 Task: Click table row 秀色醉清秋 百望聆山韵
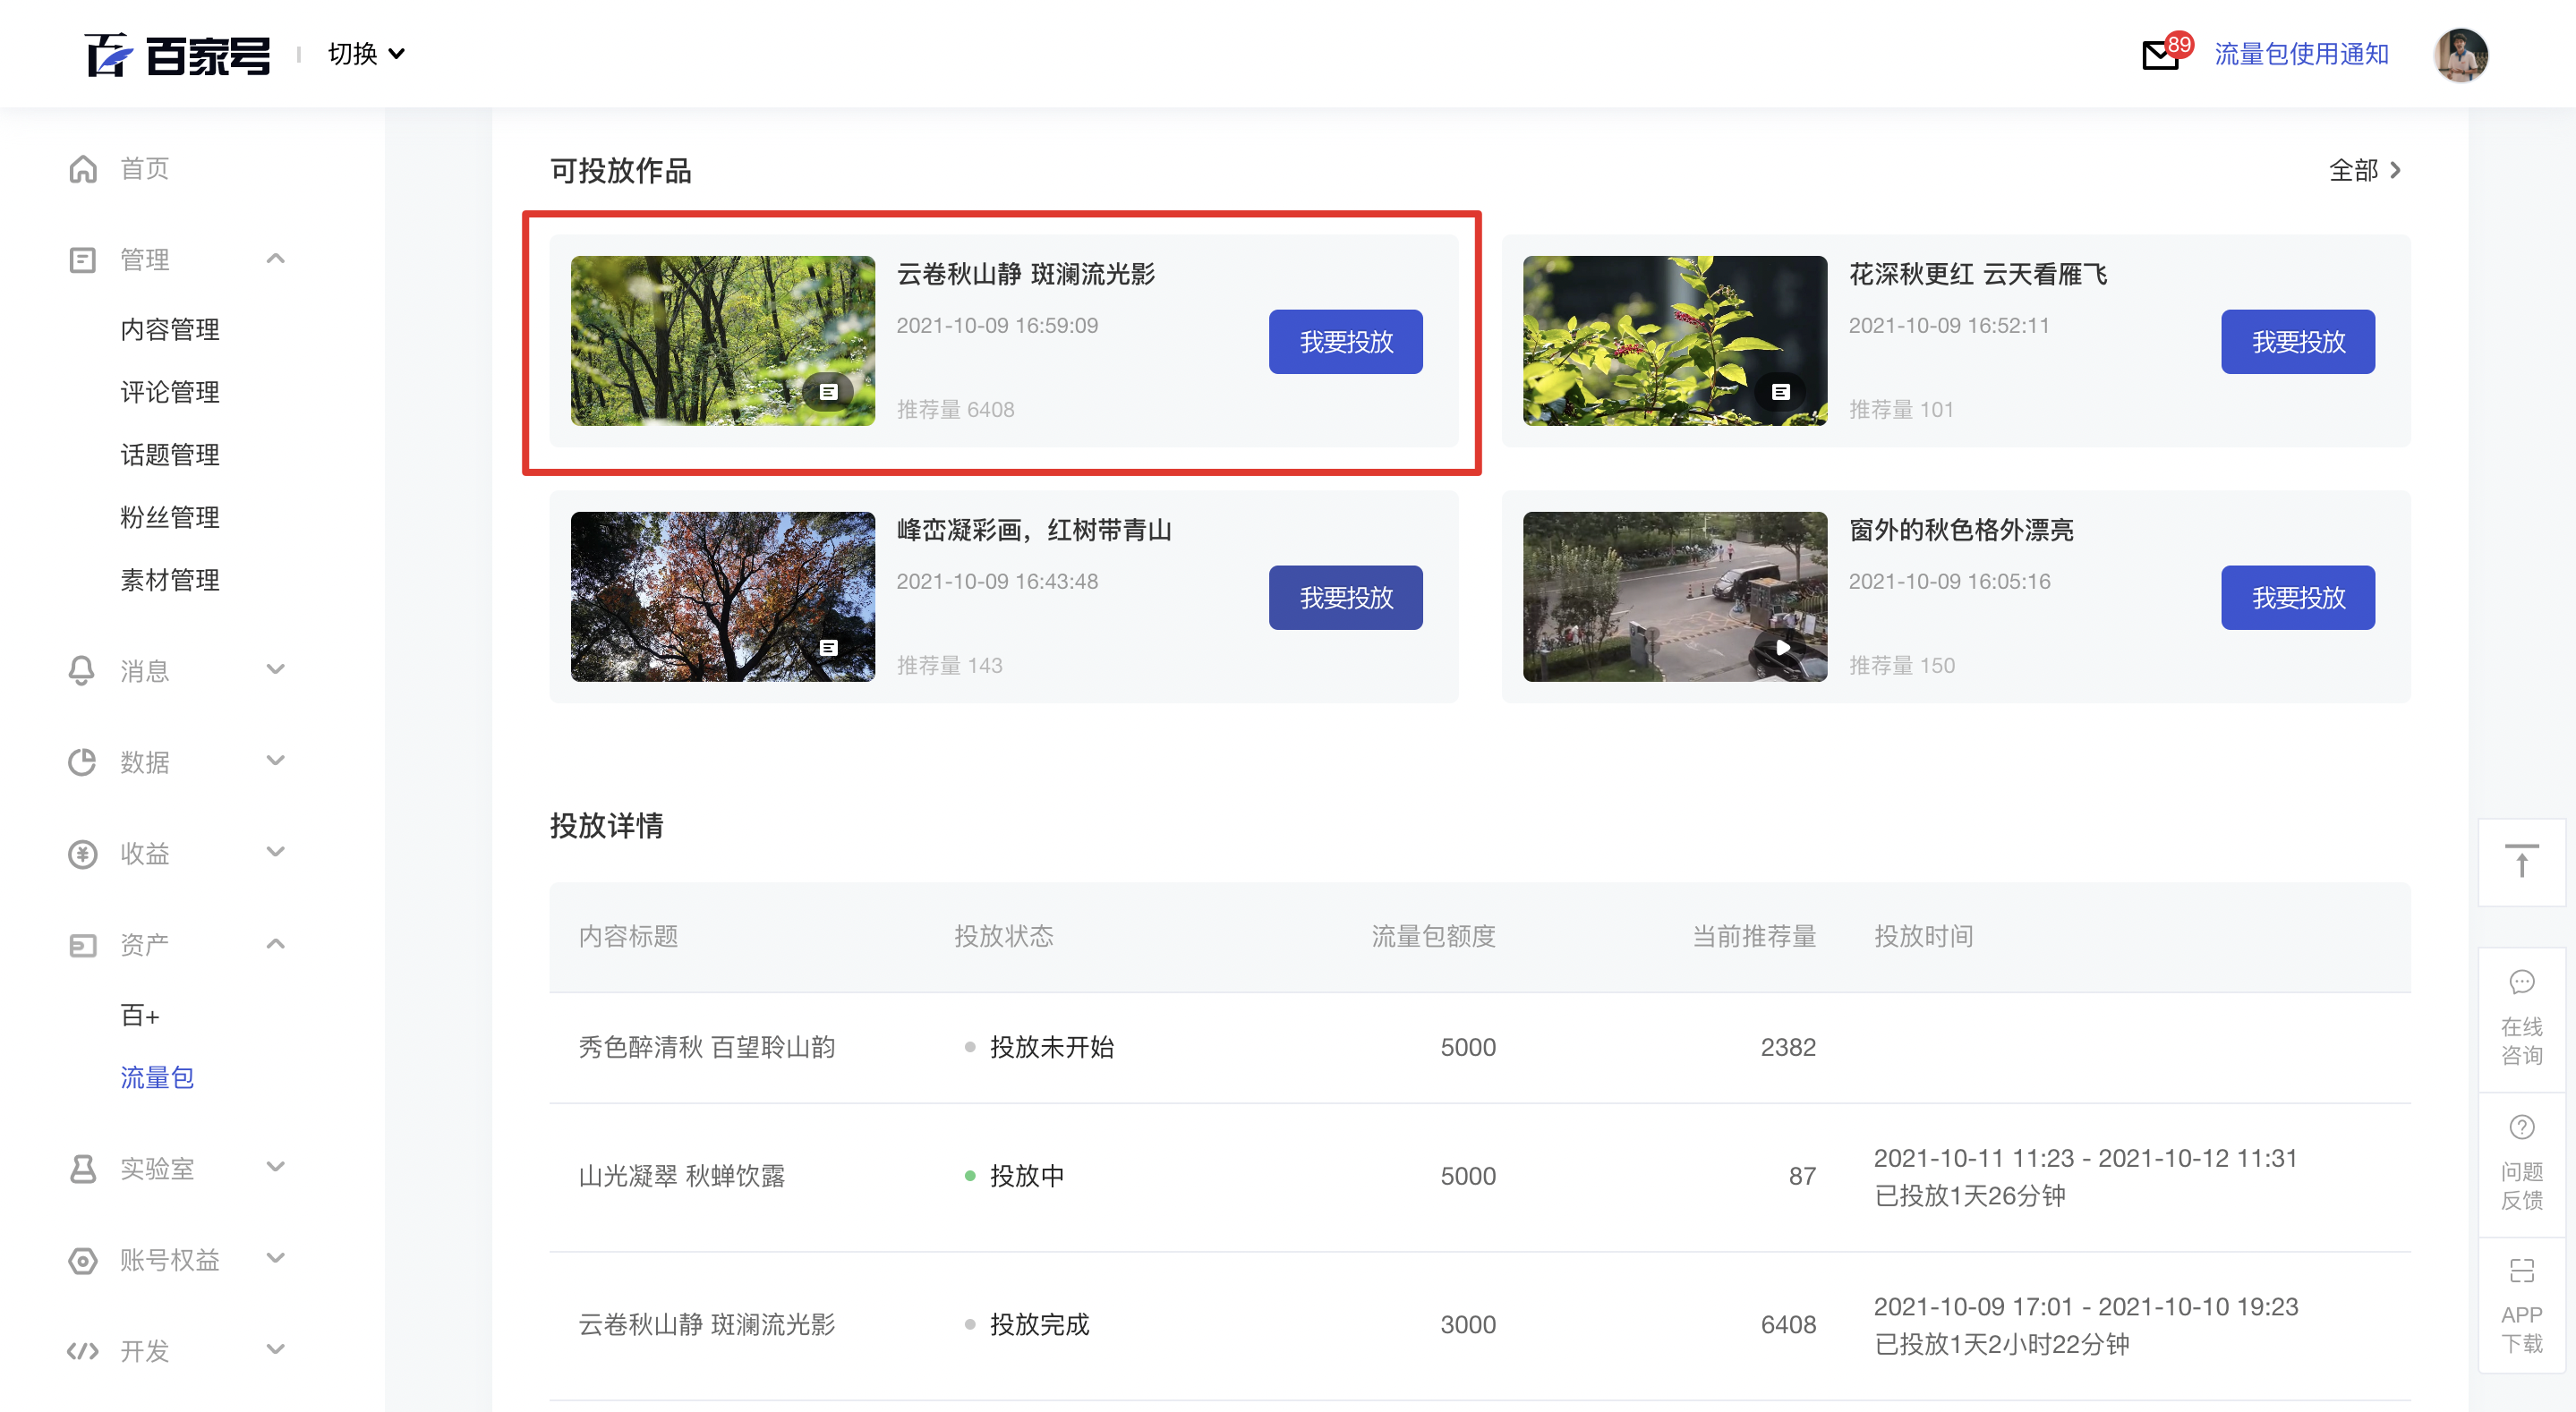pyautogui.click(x=1480, y=1048)
